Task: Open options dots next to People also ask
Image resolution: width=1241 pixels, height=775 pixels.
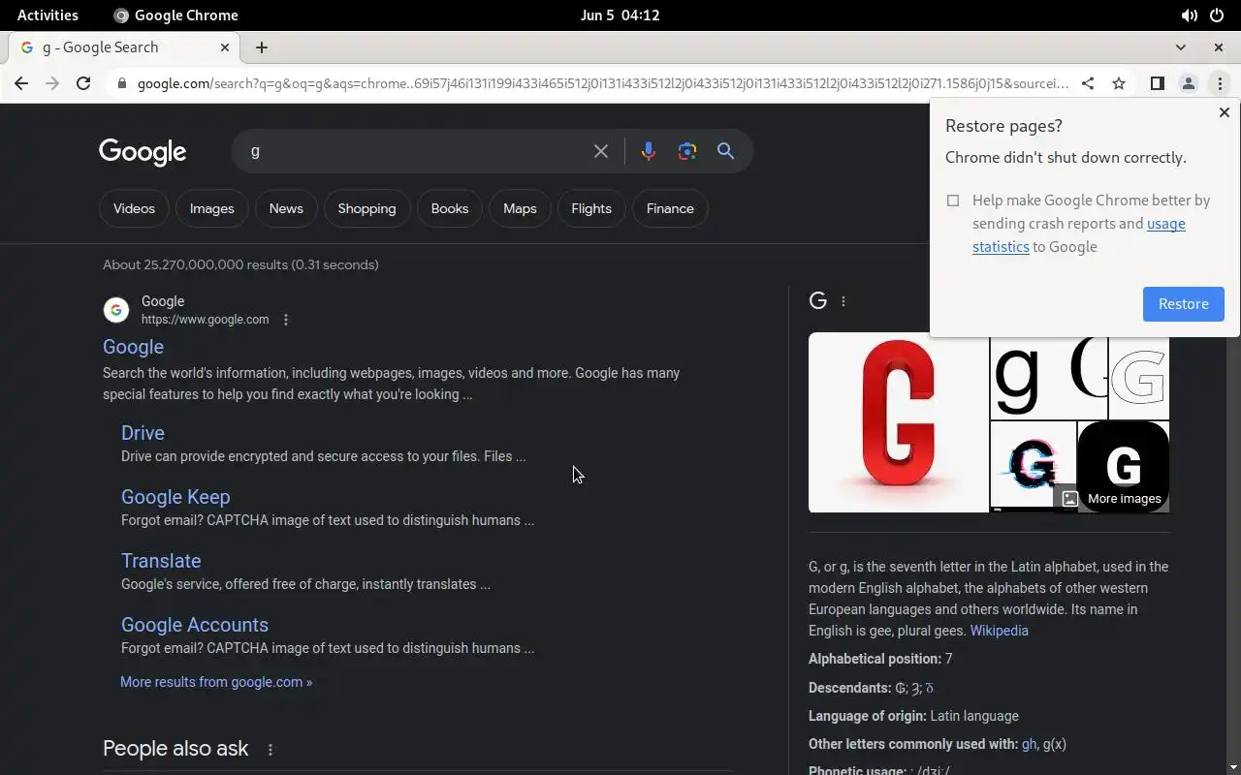Action: pos(270,750)
